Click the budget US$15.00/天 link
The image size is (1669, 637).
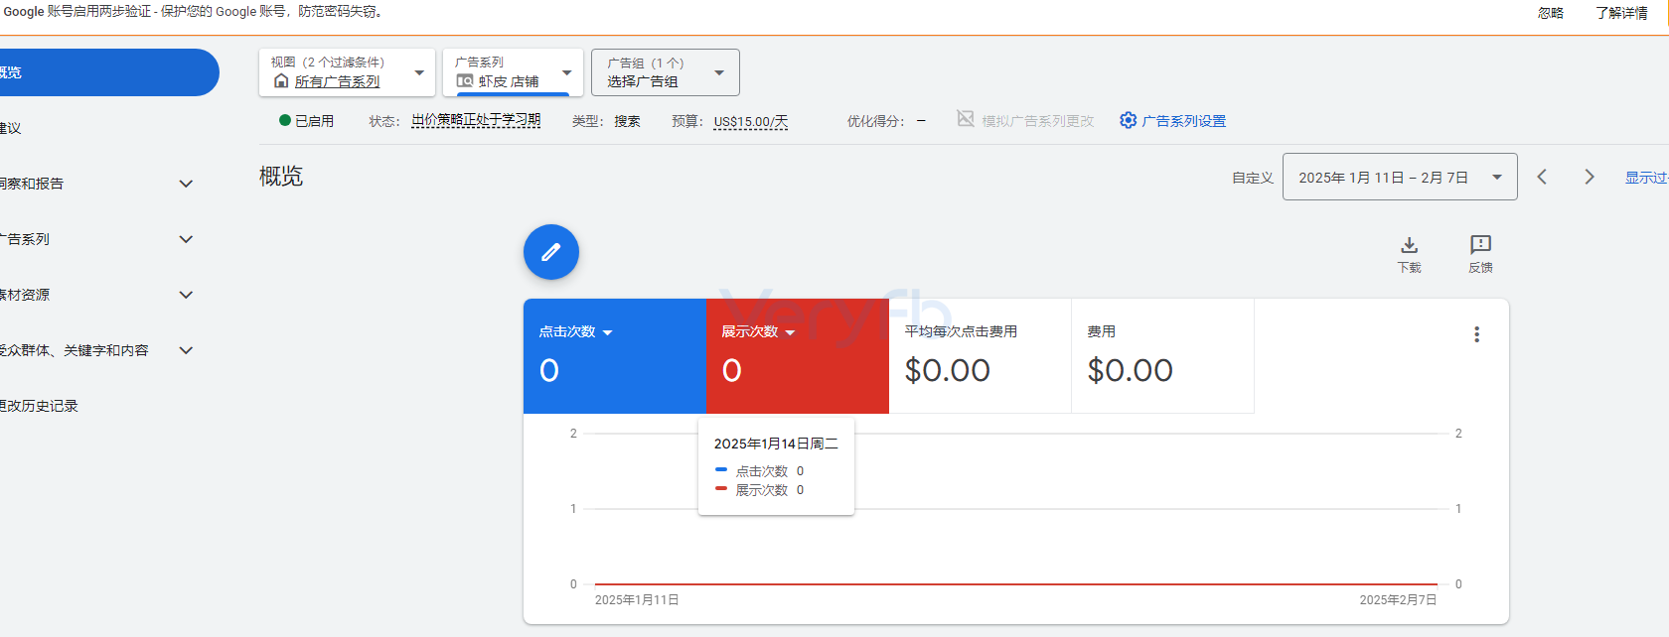[751, 122]
